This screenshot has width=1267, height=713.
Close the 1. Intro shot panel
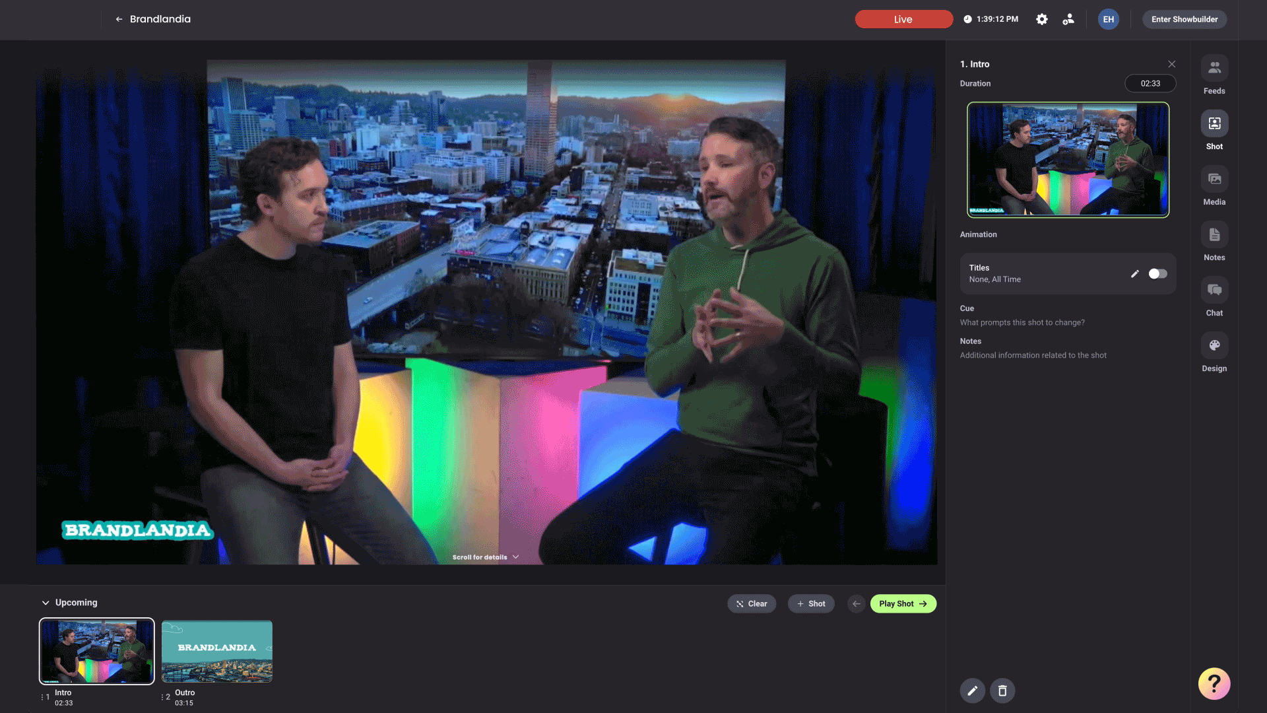[x=1171, y=64]
